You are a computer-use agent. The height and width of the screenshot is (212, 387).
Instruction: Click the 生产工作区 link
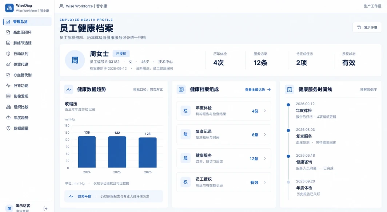[x=372, y=6]
